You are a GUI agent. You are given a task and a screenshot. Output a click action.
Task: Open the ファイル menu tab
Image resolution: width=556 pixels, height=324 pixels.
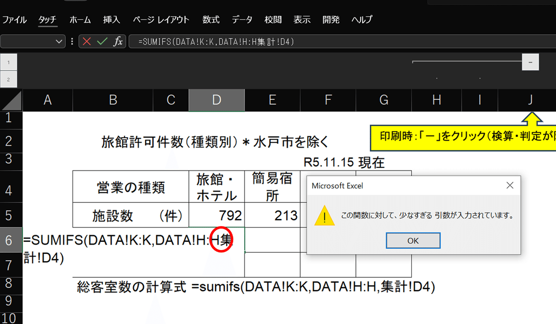point(15,20)
